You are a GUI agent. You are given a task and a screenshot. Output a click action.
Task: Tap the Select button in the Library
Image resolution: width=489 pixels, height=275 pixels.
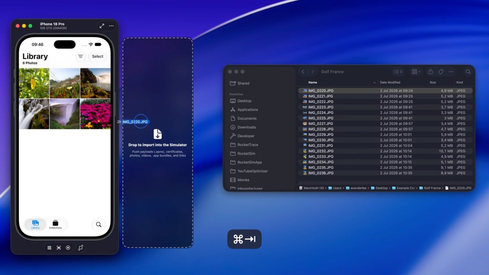[x=97, y=56]
